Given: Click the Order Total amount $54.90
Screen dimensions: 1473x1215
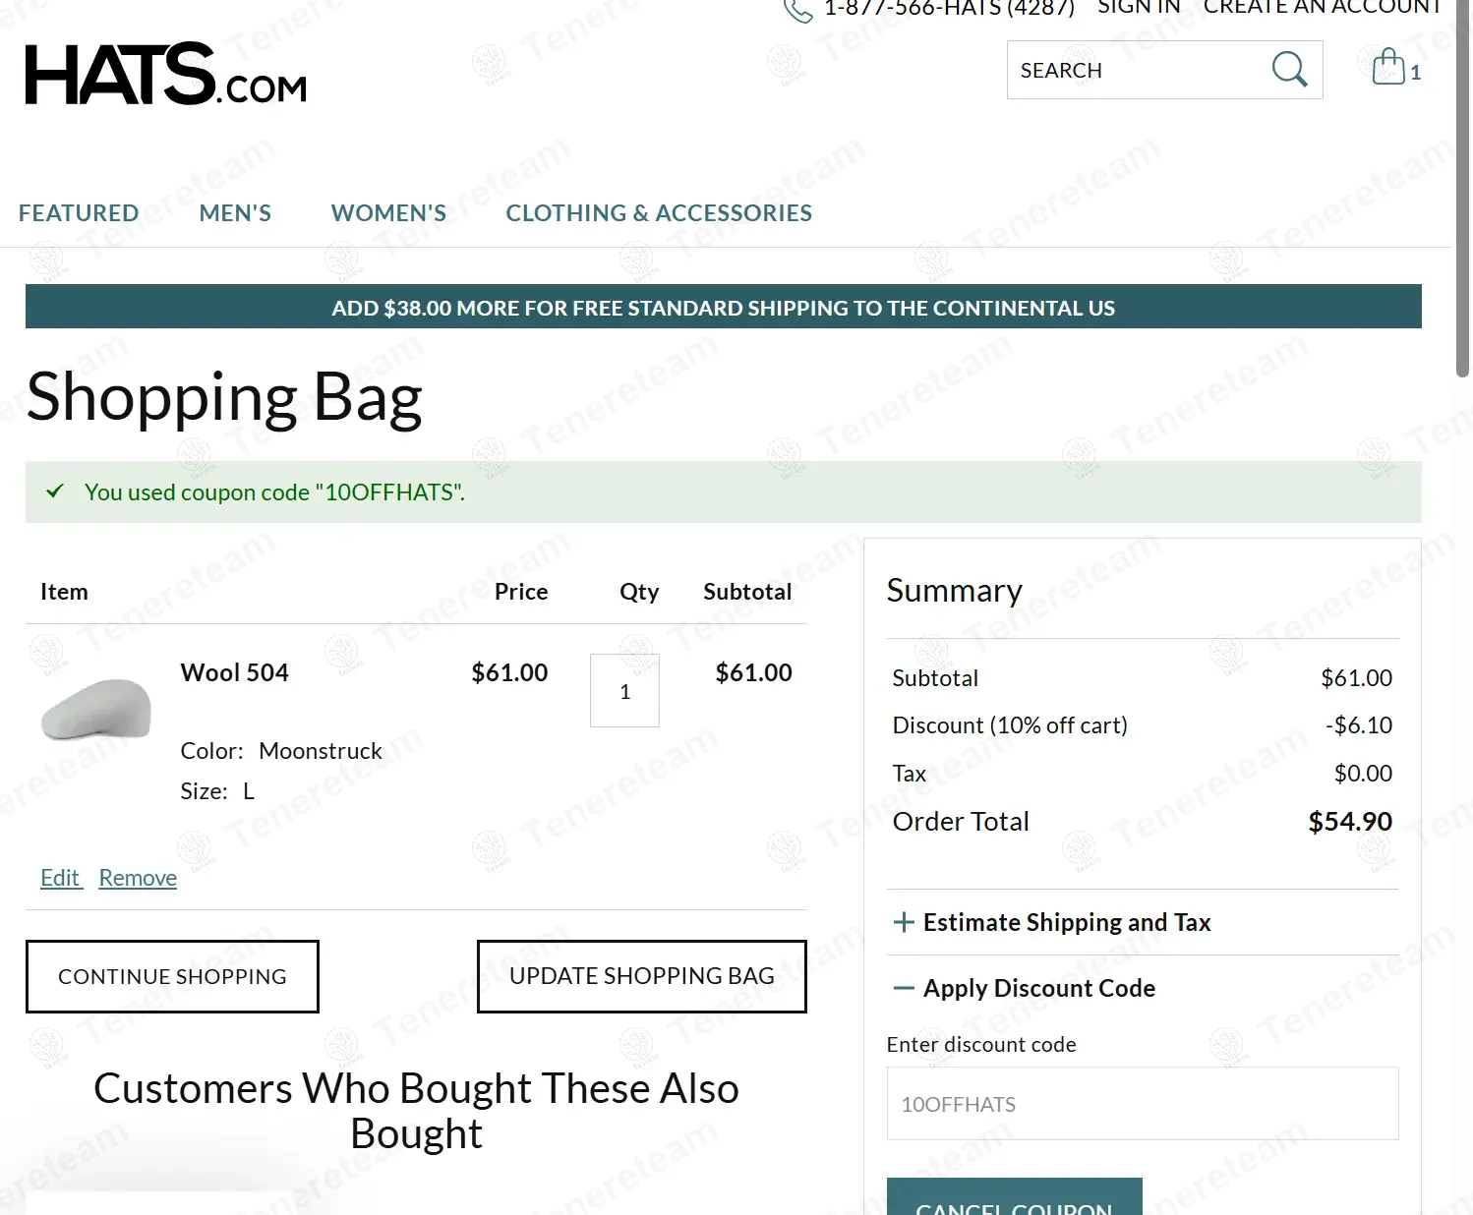Looking at the screenshot, I should (1350, 822).
